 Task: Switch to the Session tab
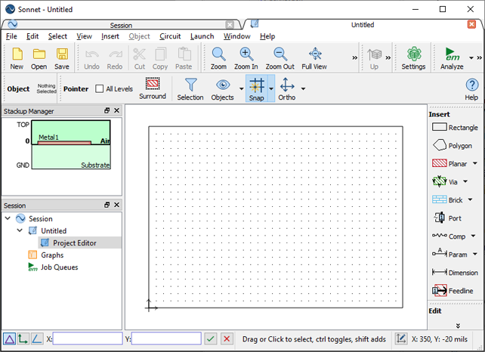pos(121,25)
